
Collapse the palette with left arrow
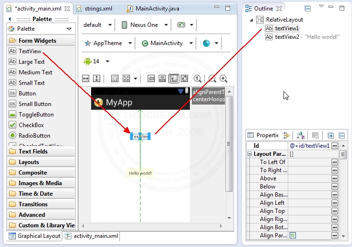[10, 19]
